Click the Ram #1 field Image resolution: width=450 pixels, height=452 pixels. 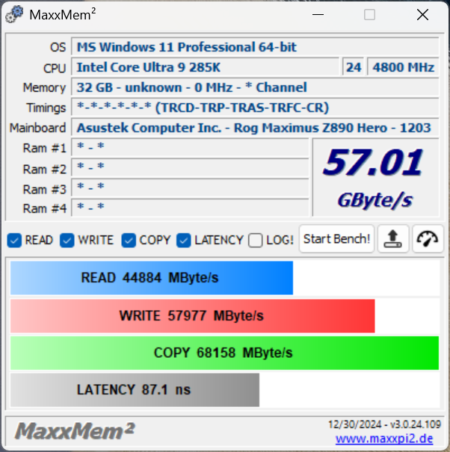(191, 148)
